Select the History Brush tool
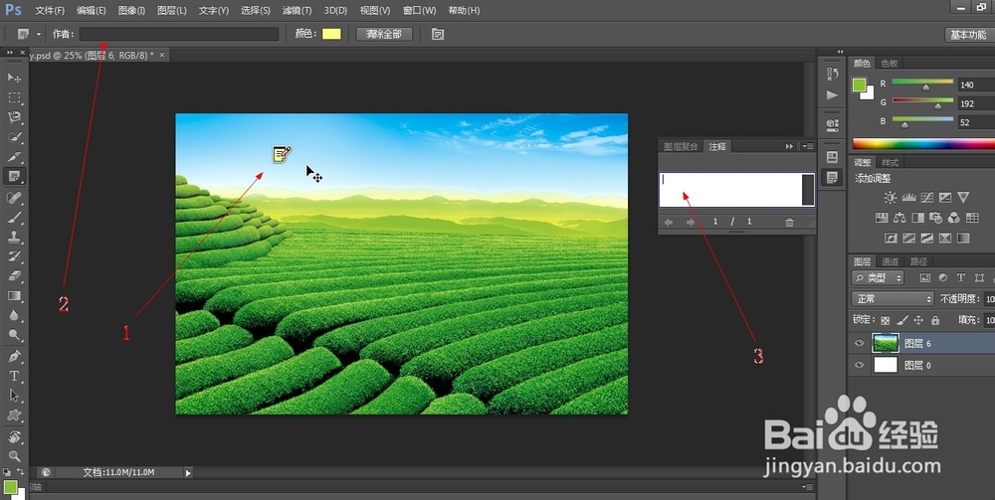Screen dimensions: 995x500 pos(14,256)
